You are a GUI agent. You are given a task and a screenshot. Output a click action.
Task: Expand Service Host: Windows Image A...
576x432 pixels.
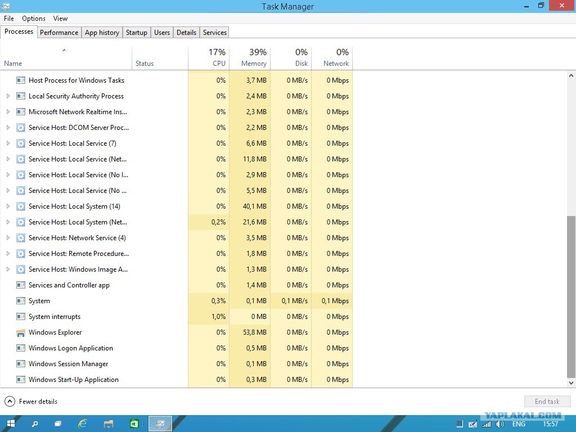pyautogui.click(x=8, y=269)
